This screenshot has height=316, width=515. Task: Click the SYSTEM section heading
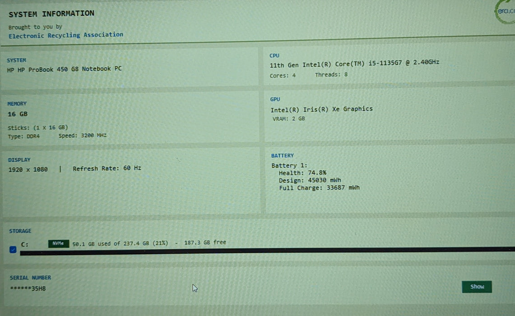[x=16, y=60]
